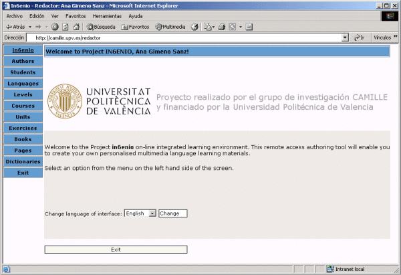The width and height of the screenshot is (401, 275).
Task: Click the address bar URL field
Action: pyautogui.click(x=184, y=38)
